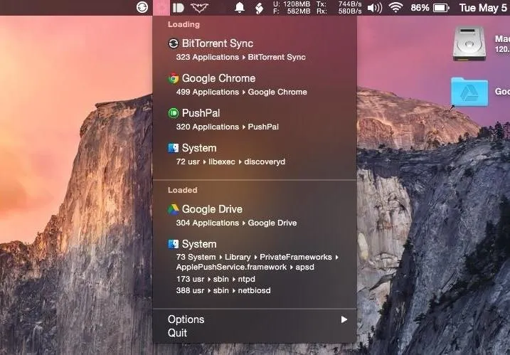Click ApplePushService.framework apsd path line

click(x=245, y=267)
